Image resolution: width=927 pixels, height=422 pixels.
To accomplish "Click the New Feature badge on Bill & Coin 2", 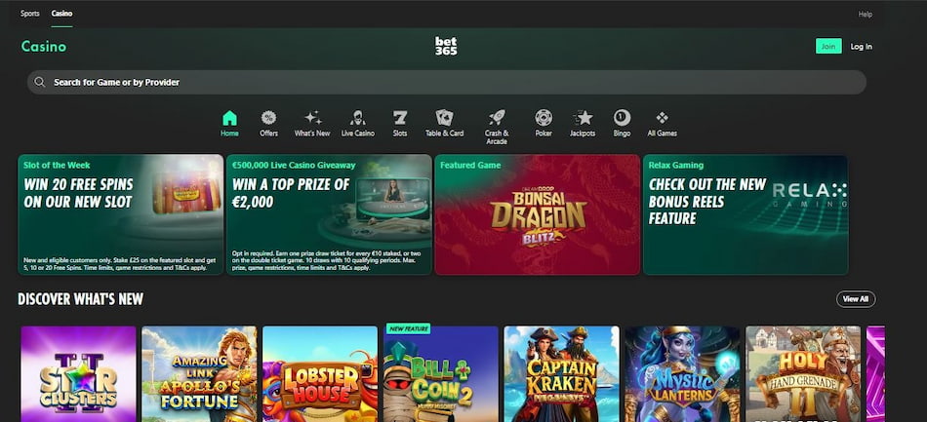I will (x=408, y=328).
